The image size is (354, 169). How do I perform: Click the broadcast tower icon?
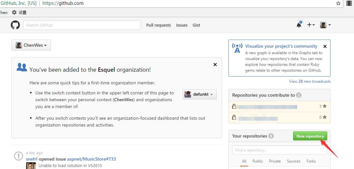(237, 48)
